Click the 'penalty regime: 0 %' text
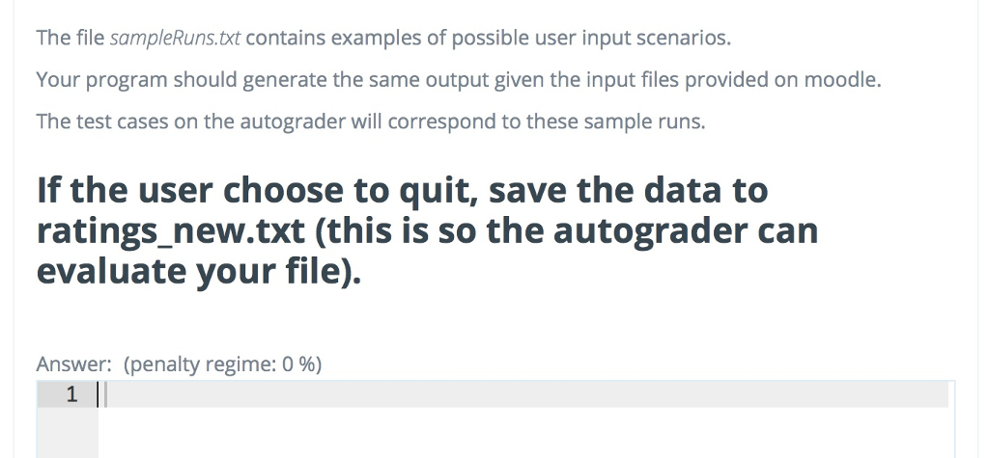The width and height of the screenshot is (989, 458). 222,364
